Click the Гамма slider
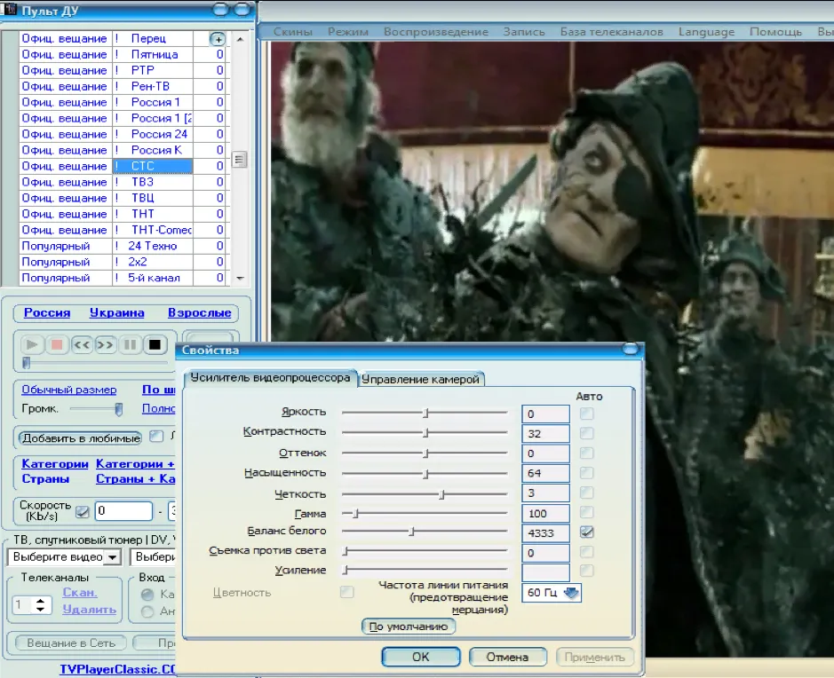This screenshot has width=834, height=678. pyautogui.click(x=425, y=513)
